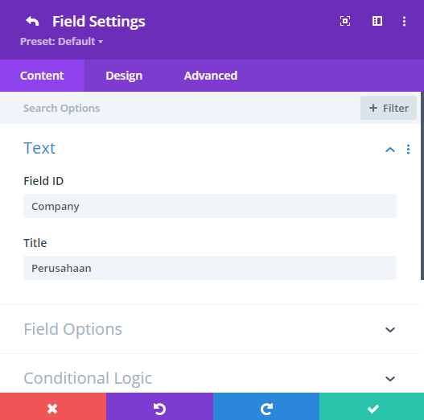The image size is (424, 420).
Task: Save changes with green checkmark
Action: (372, 406)
